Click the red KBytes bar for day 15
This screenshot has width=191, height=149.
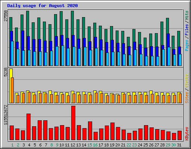click(90, 131)
